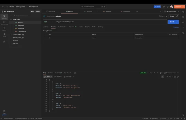
Task: Open the blue Cookies link
Action: pyautogui.click(x=176, y=27)
